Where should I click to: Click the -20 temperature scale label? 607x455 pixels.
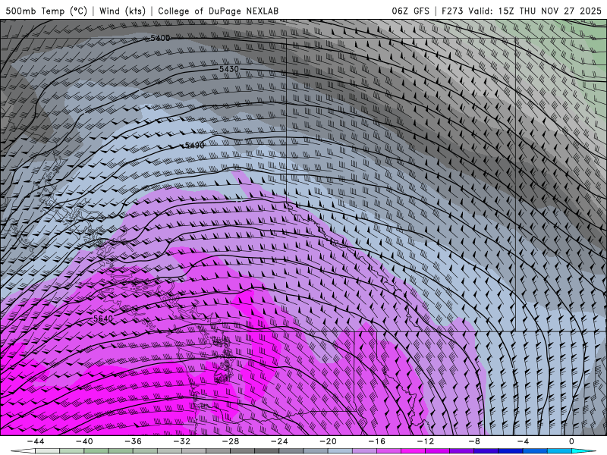click(329, 441)
